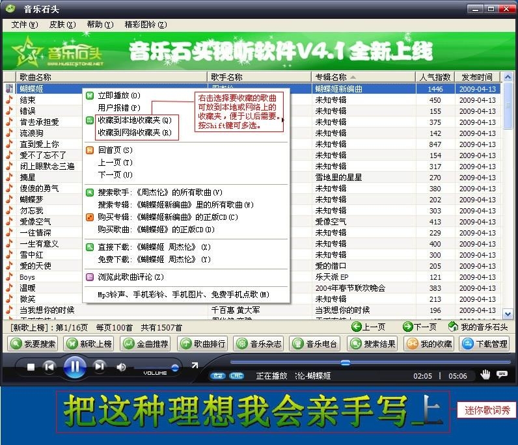Click the hand icon in player bar
Viewport: 518px width, 445px height.
(x=485, y=374)
